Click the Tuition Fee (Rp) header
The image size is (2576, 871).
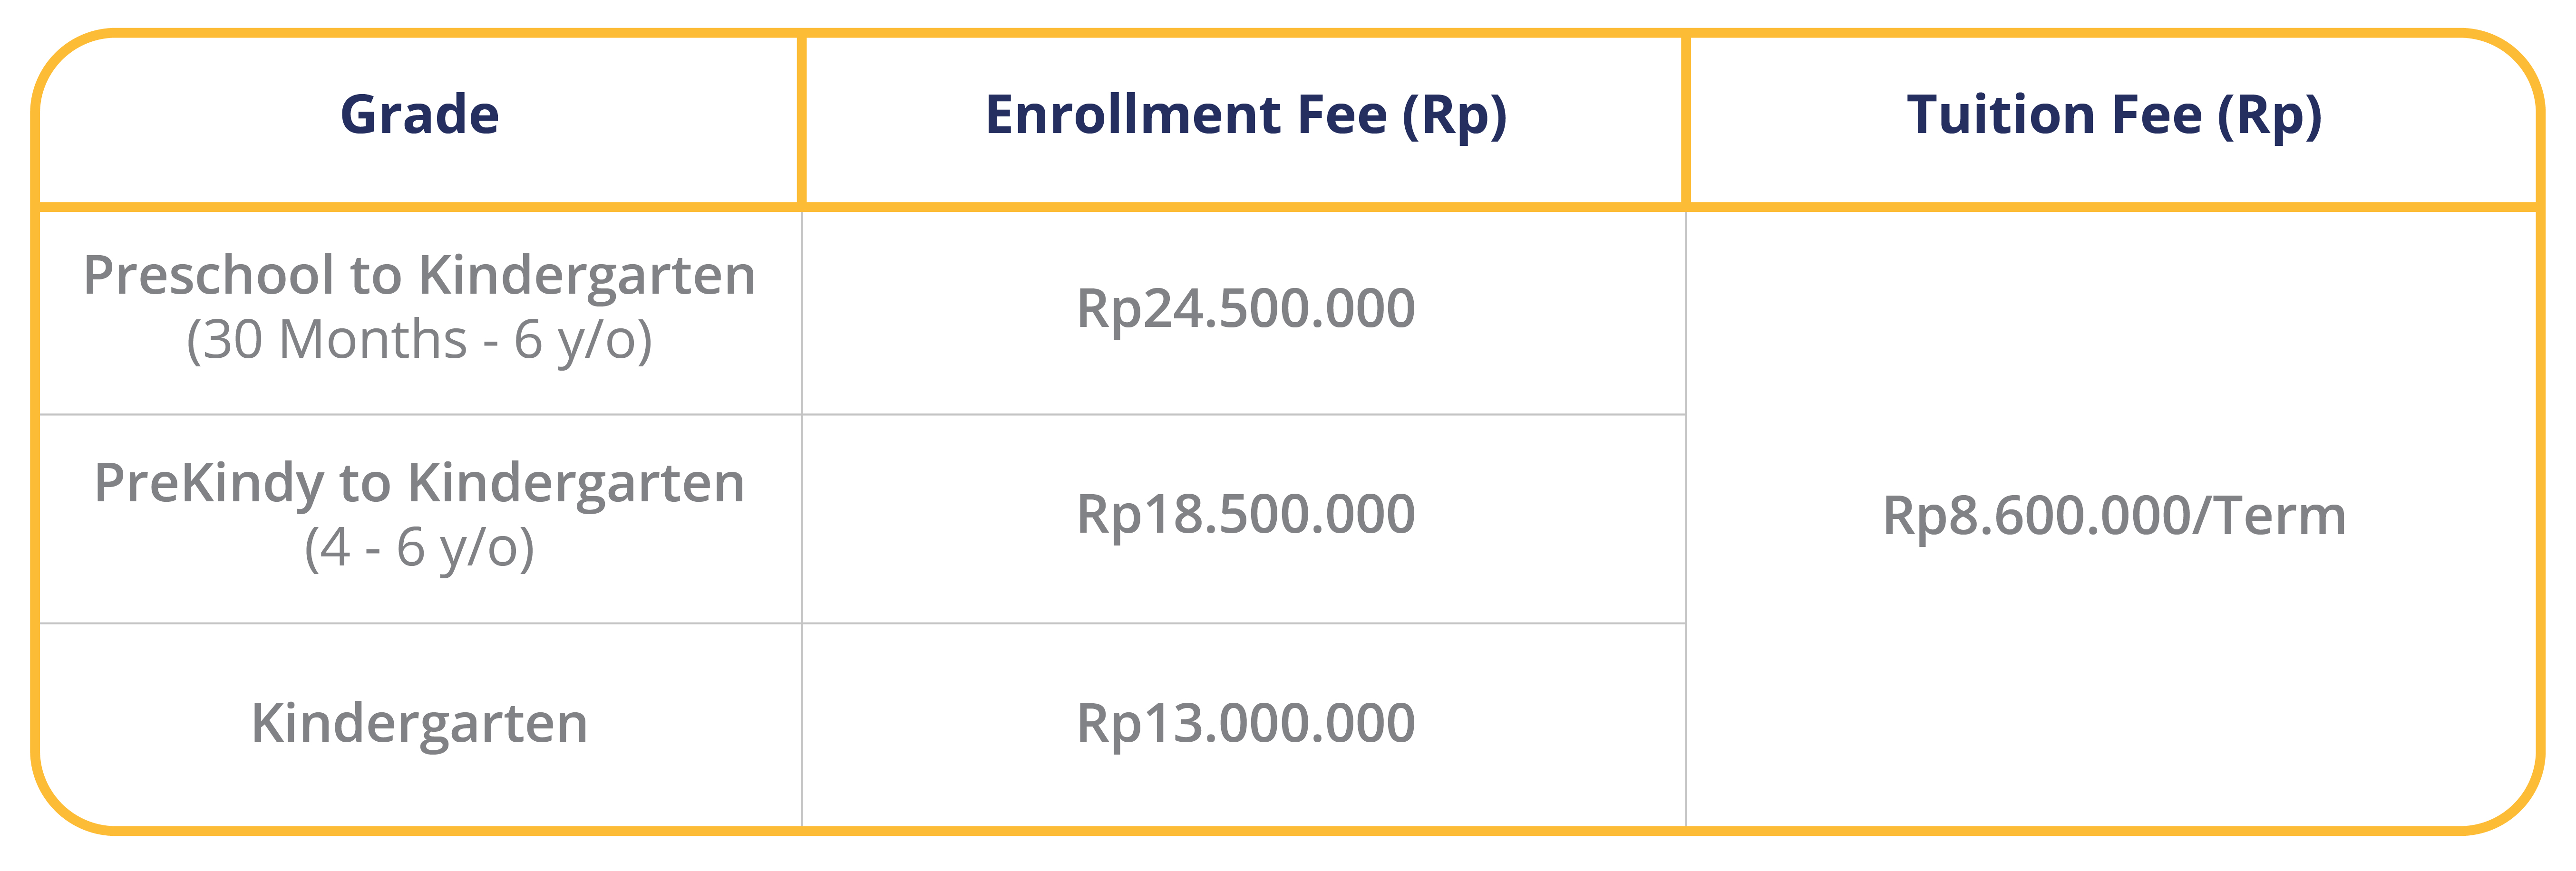click(x=2114, y=116)
